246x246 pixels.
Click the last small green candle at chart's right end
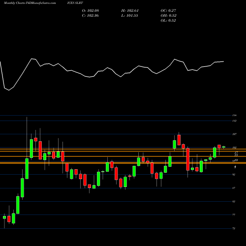click(224, 147)
